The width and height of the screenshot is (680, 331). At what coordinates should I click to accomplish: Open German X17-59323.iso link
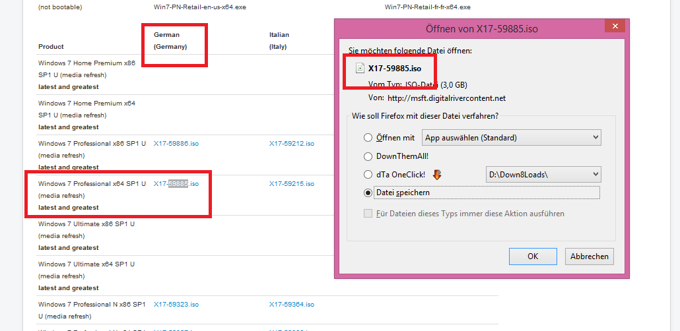pos(176,305)
